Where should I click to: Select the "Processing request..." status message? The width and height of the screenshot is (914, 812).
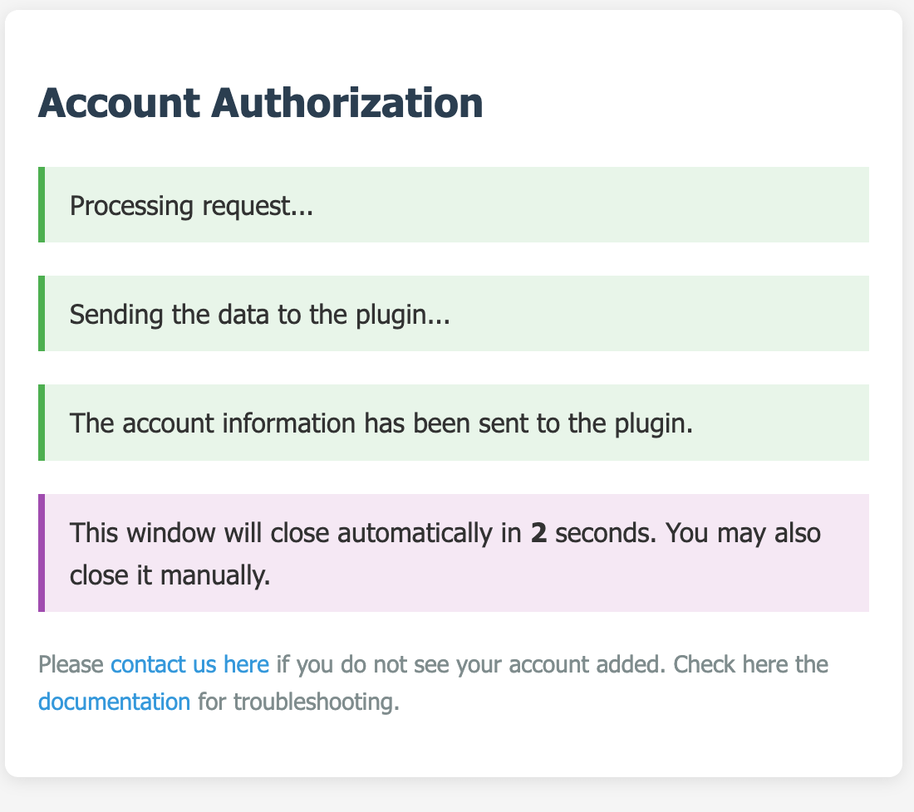coord(191,205)
